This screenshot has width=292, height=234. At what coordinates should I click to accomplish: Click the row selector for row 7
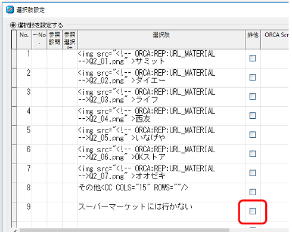tap(14, 173)
